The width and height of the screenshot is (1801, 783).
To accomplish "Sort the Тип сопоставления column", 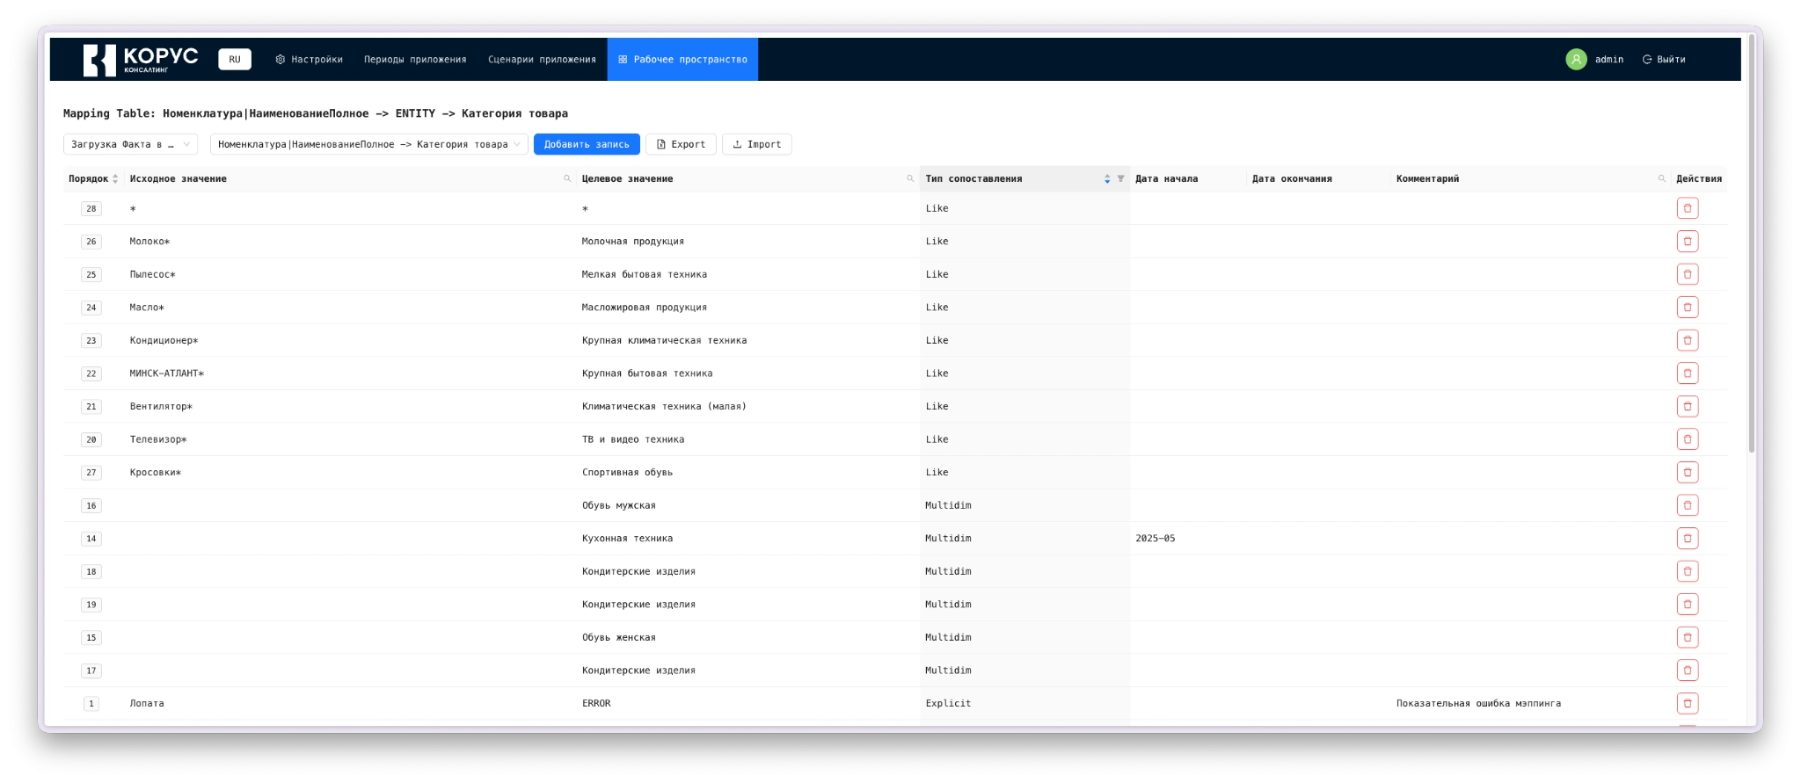I will pos(1107,178).
